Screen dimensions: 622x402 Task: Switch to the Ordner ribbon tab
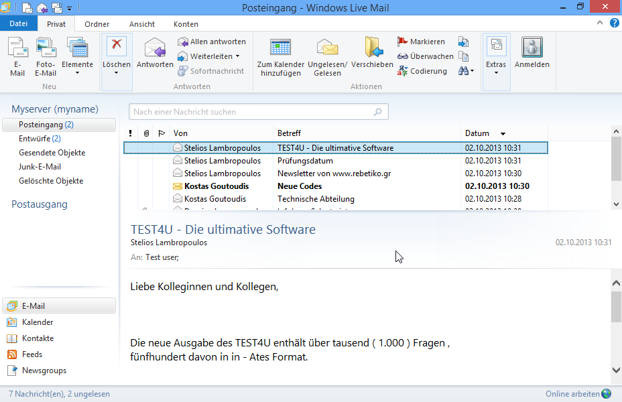click(97, 23)
